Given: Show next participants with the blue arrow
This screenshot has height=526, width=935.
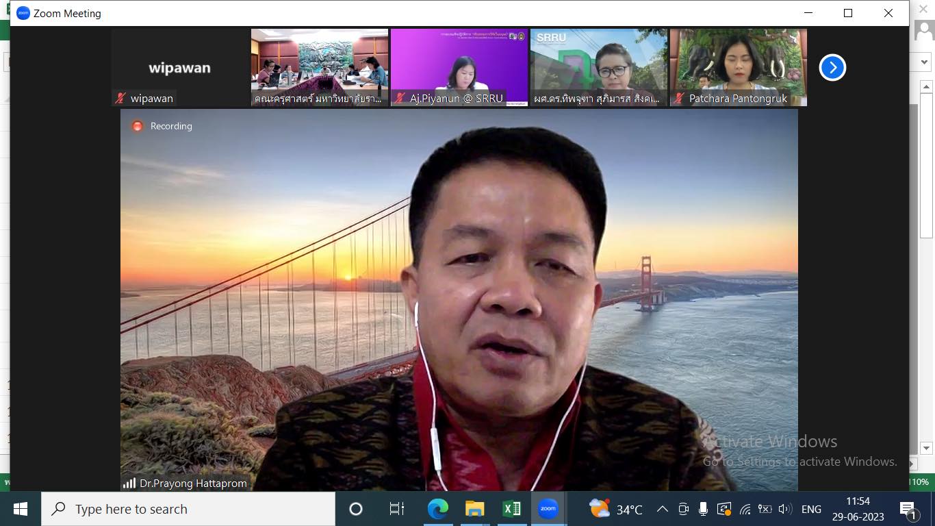Looking at the screenshot, I should click(x=832, y=67).
